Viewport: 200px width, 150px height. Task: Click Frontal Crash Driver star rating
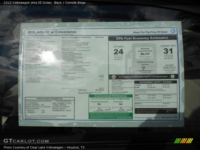pos(166,85)
